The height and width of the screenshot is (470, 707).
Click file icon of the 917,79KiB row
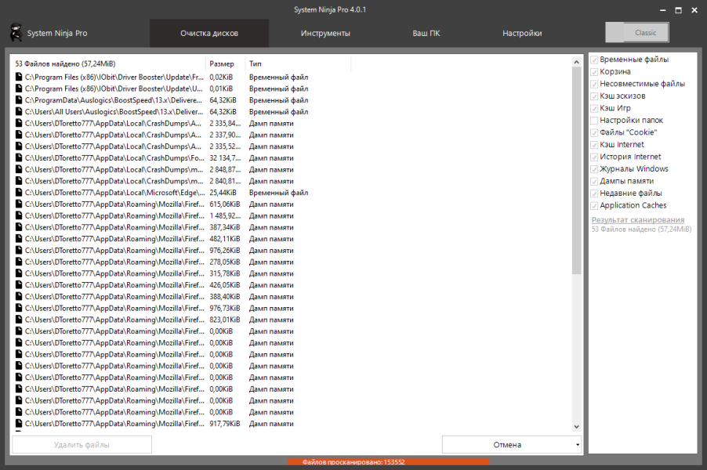point(19,424)
